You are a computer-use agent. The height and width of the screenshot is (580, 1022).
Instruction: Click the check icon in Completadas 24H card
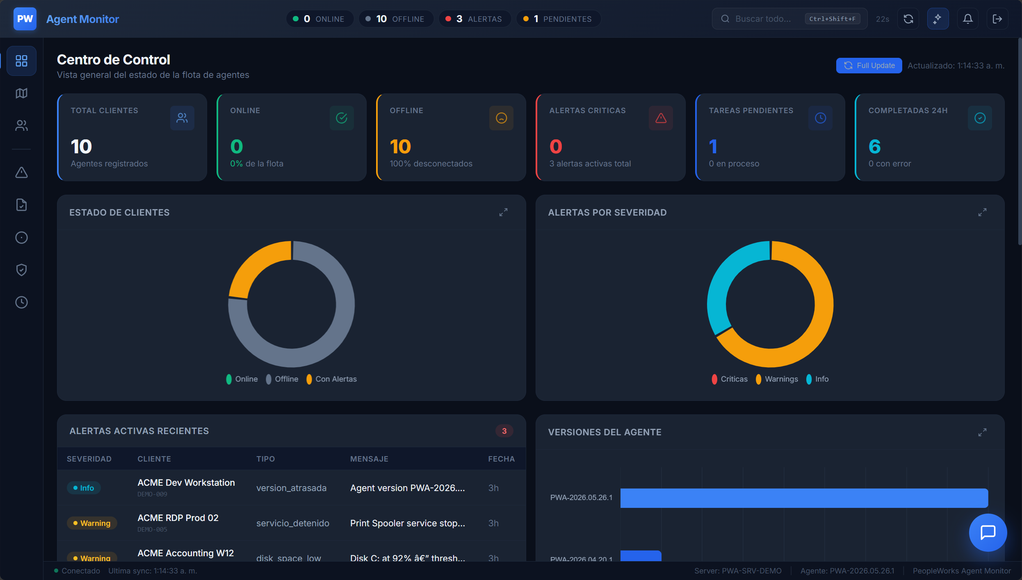click(980, 118)
